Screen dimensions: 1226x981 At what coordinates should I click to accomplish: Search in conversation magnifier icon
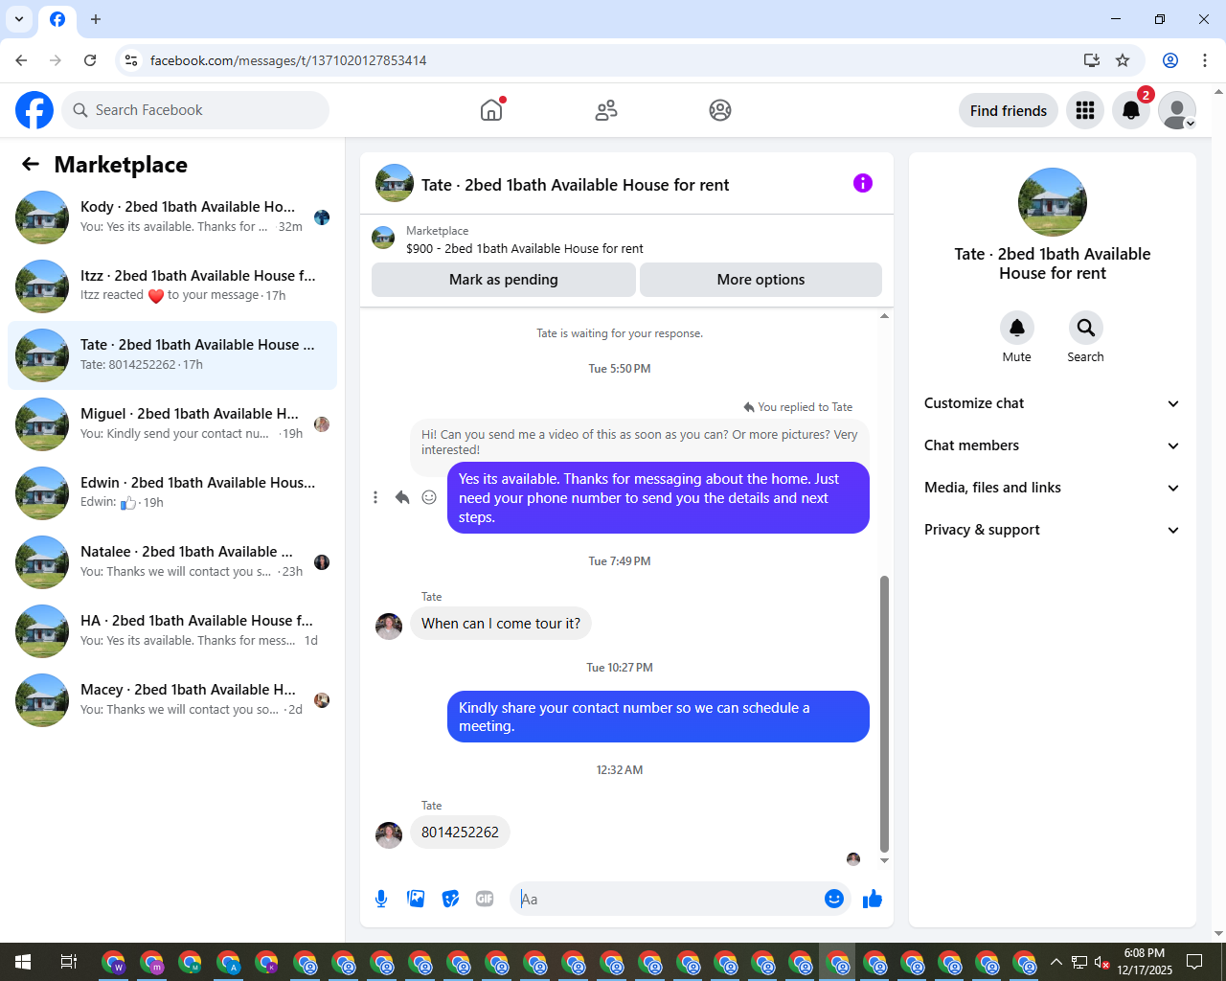1086,328
